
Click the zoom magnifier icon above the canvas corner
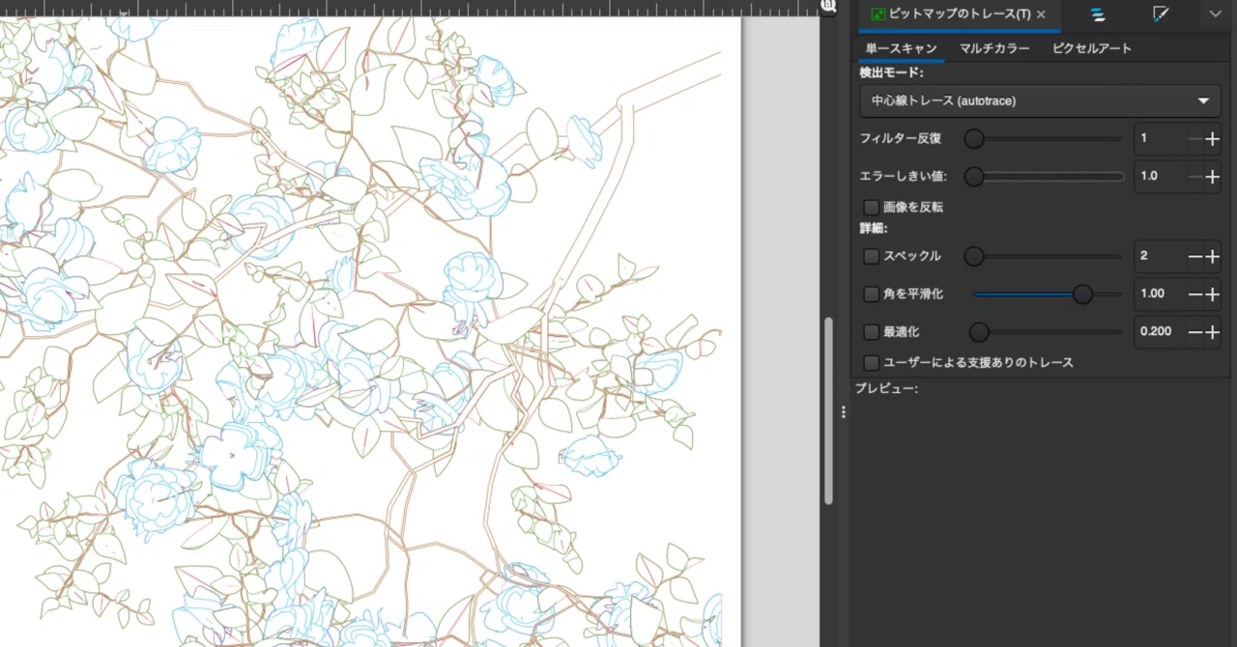coord(828,6)
